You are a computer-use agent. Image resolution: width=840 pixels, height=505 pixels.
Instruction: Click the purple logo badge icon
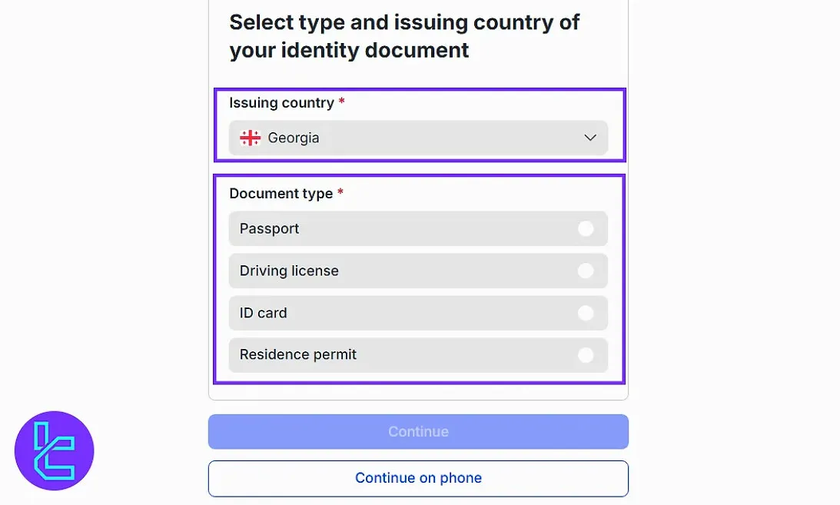pos(54,450)
